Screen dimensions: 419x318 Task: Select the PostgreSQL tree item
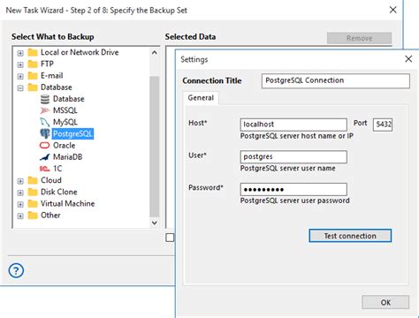(72, 134)
